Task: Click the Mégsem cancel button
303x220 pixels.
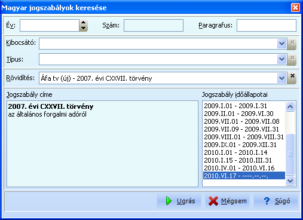Action: click(227, 201)
